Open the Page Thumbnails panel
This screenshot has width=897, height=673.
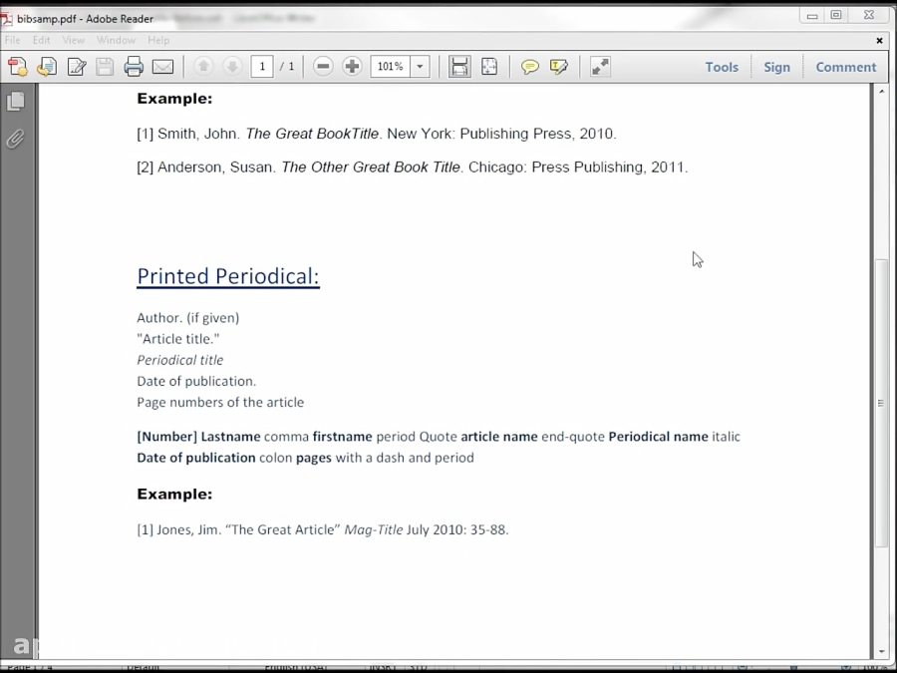point(16,101)
